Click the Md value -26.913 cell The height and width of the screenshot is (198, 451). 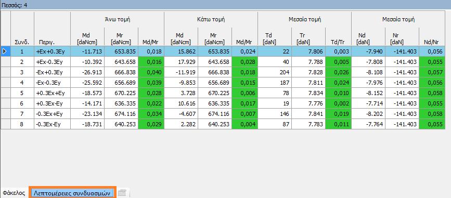click(x=87, y=72)
